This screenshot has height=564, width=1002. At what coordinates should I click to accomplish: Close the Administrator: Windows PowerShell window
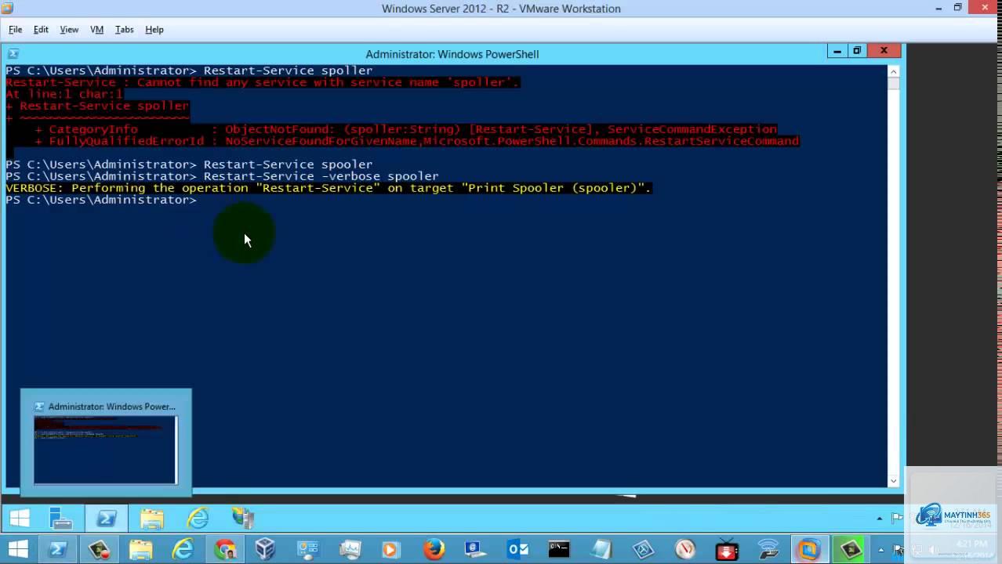pyautogui.click(x=884, y=51)
